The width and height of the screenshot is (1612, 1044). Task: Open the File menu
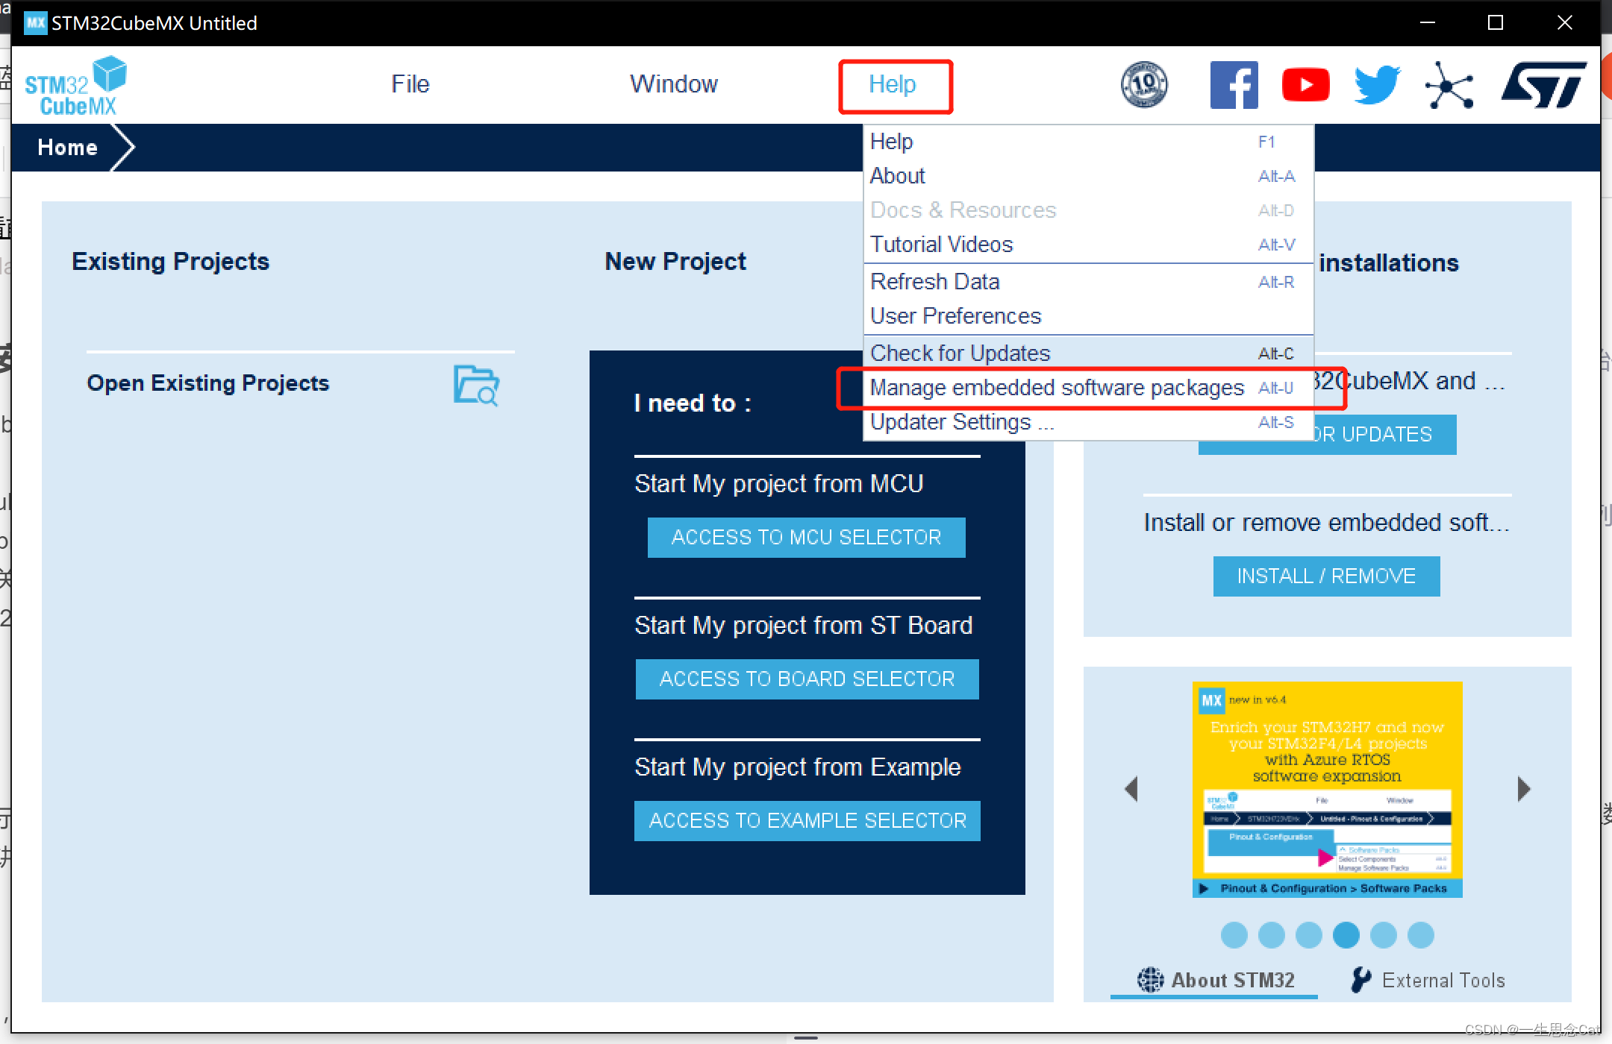tap(410, 84)
